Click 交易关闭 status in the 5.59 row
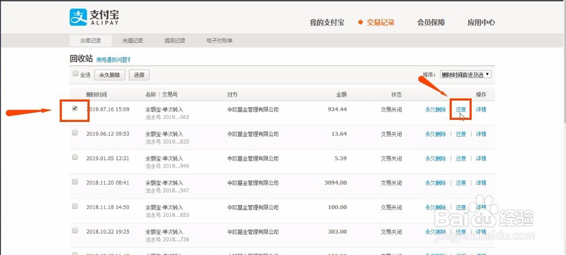The width and height of the screenshot is (566, 255). tap(391, 158)
